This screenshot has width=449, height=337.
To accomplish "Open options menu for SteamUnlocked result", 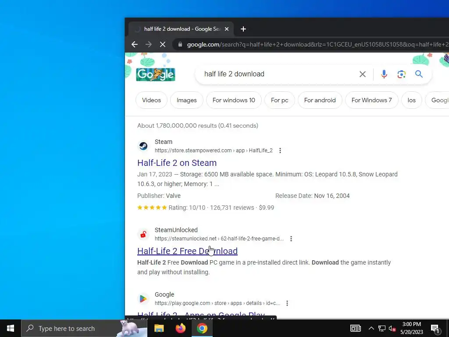I will point(291,239).
